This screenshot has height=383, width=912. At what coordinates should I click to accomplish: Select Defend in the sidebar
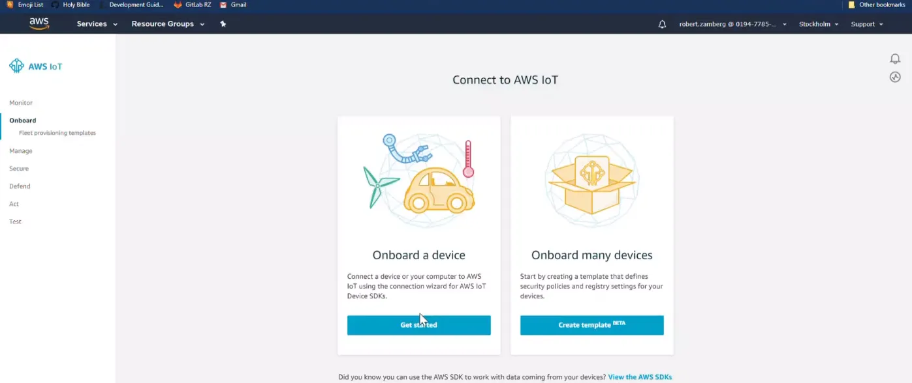20,186
